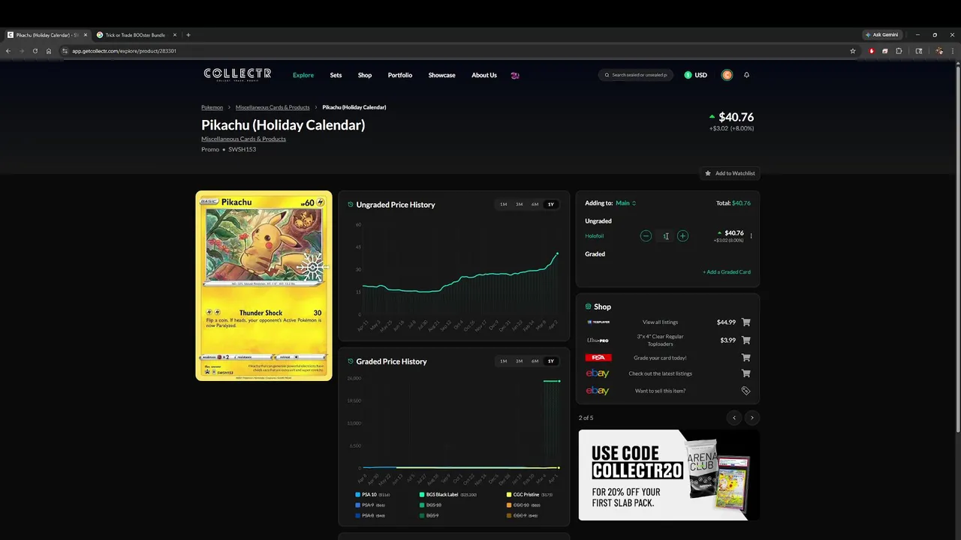Open the About Us nav item
Image resolution: width=961 pixels, height=540 pixels.
tap(484, 75)
